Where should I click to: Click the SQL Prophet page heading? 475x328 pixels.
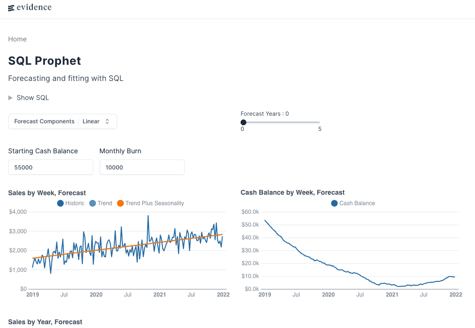click(x=44, y=61)
